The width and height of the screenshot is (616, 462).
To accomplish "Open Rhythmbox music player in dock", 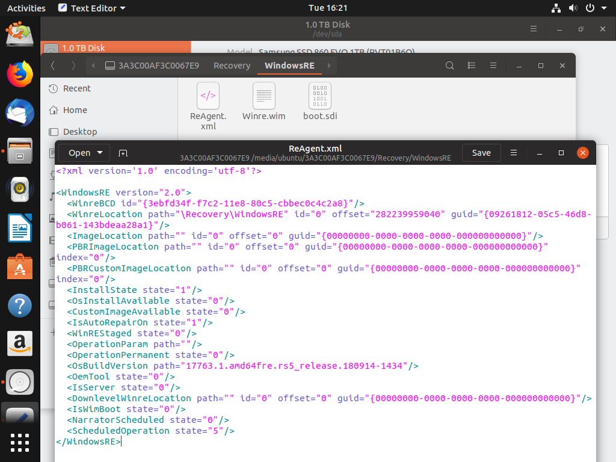I will (x=20, y=189).
